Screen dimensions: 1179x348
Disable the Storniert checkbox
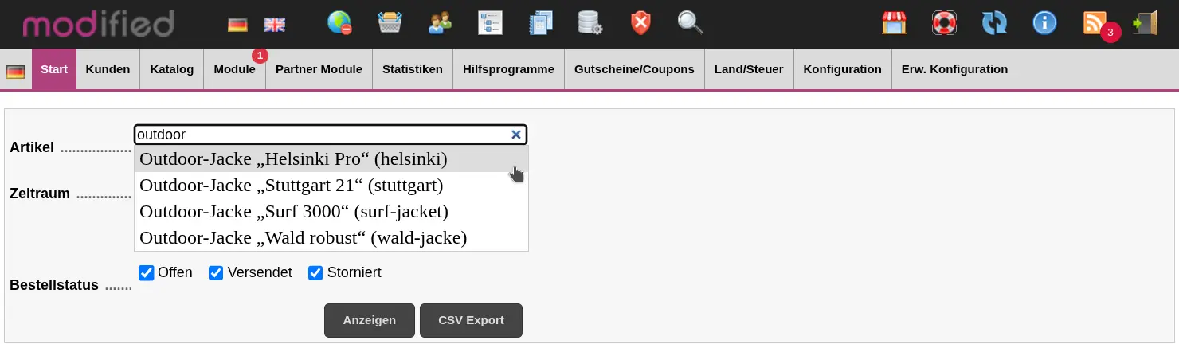(316, 273)
